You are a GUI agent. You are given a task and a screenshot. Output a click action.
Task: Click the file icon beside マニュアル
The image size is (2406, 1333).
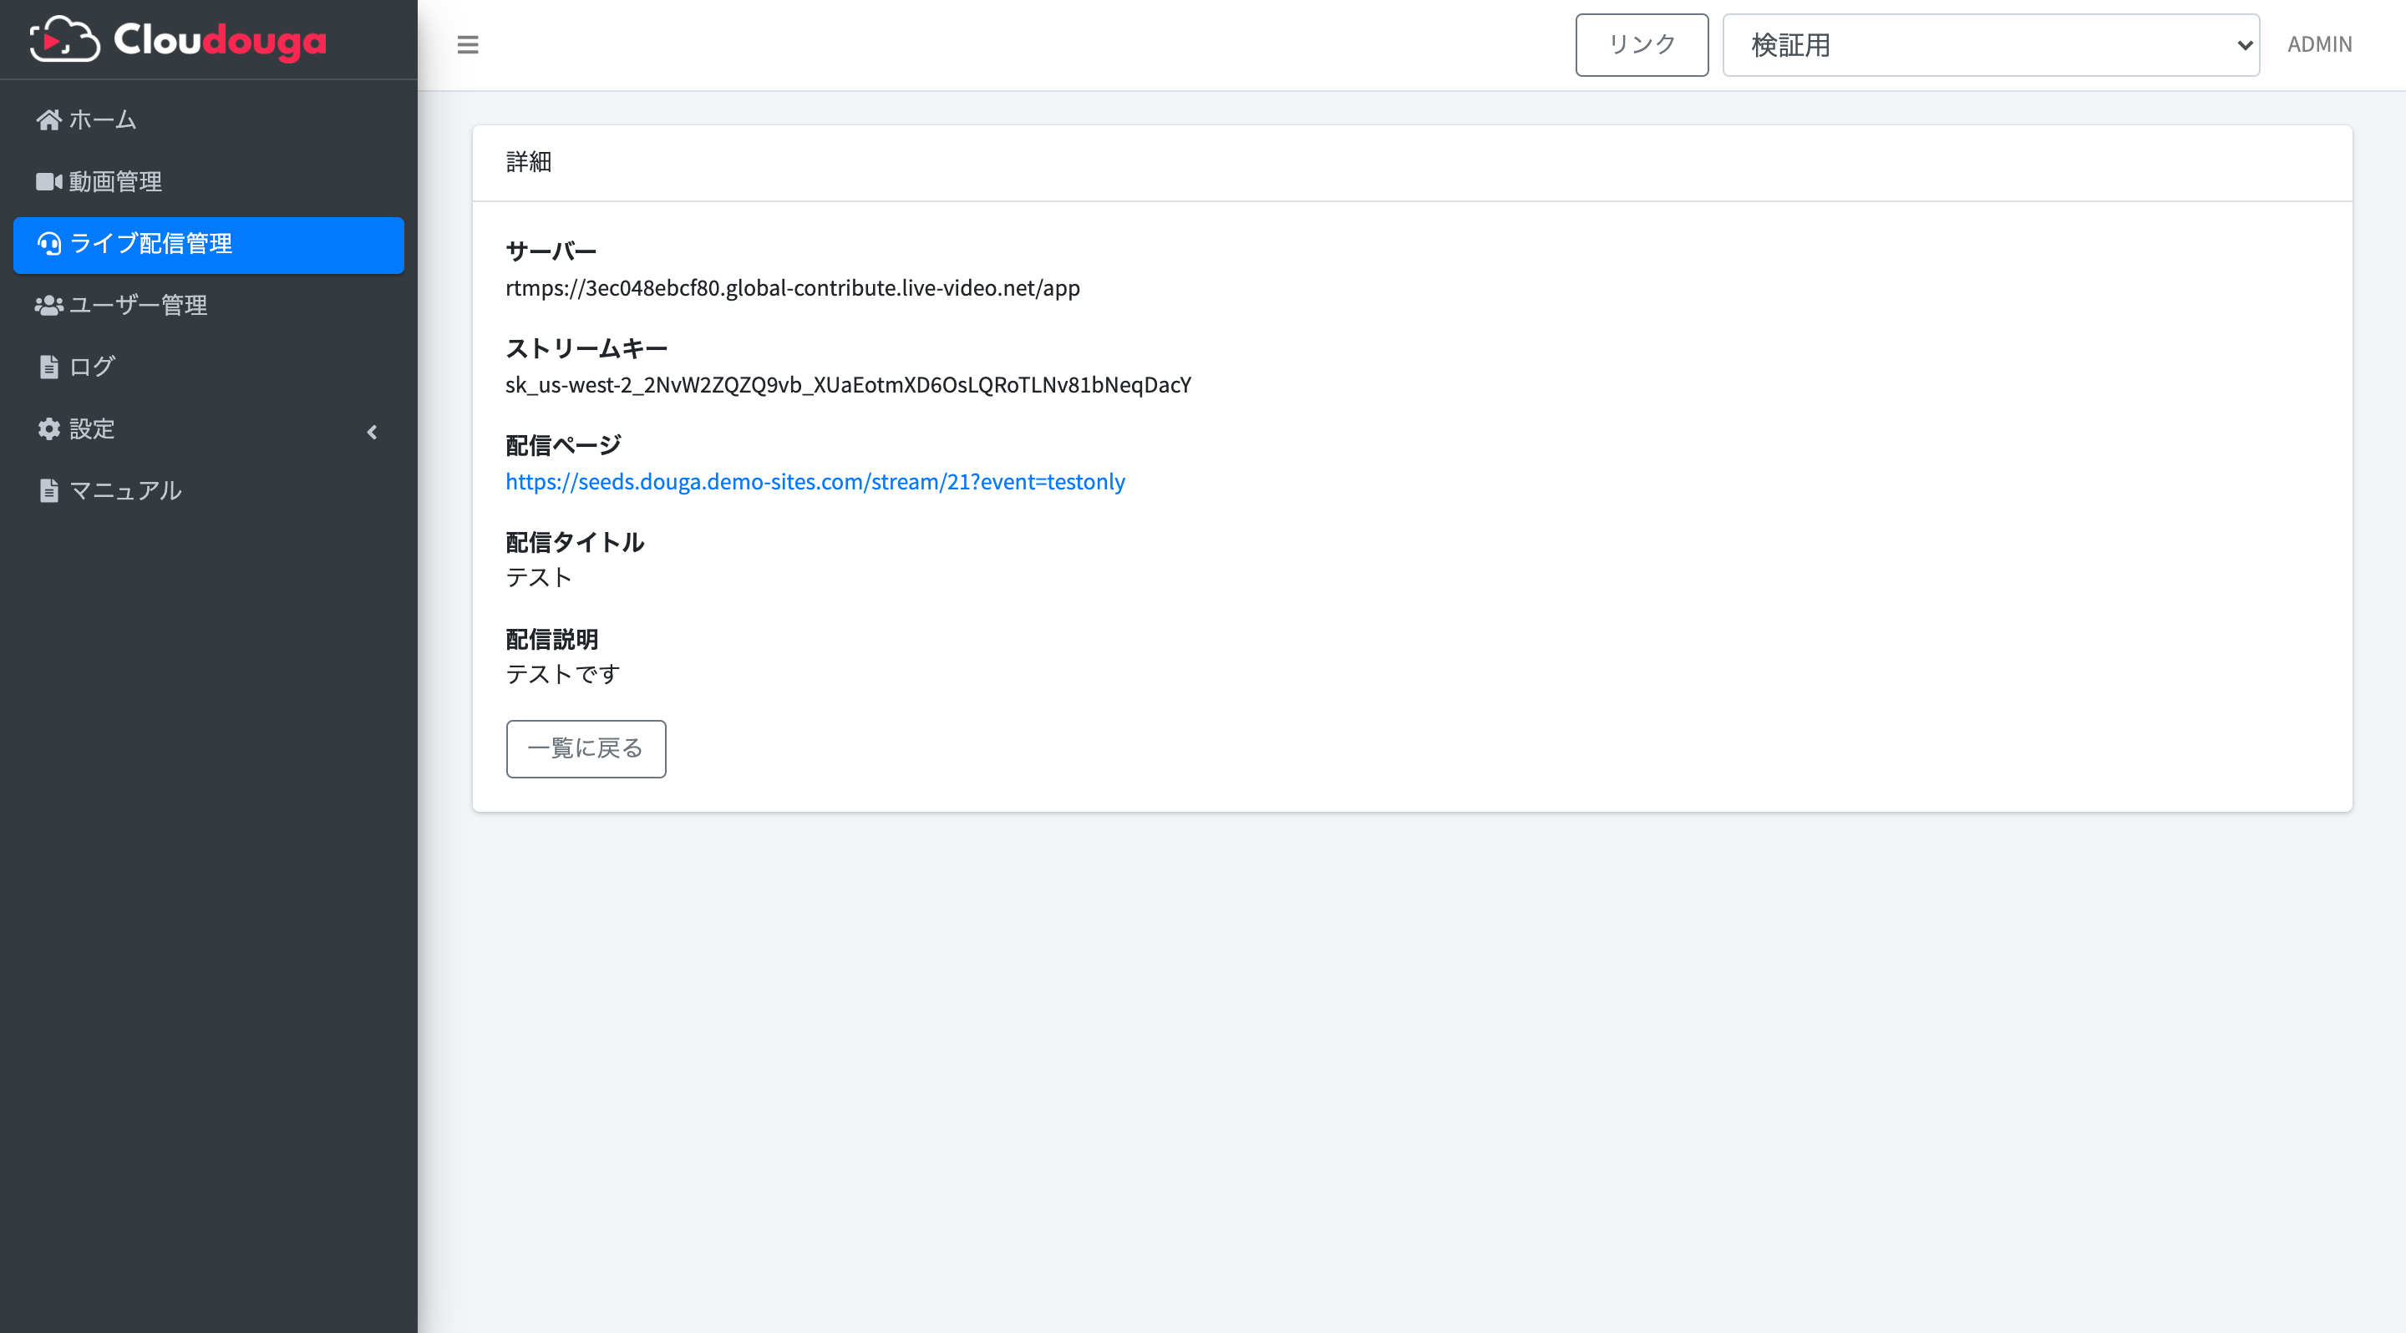click(x=48, y=491)
